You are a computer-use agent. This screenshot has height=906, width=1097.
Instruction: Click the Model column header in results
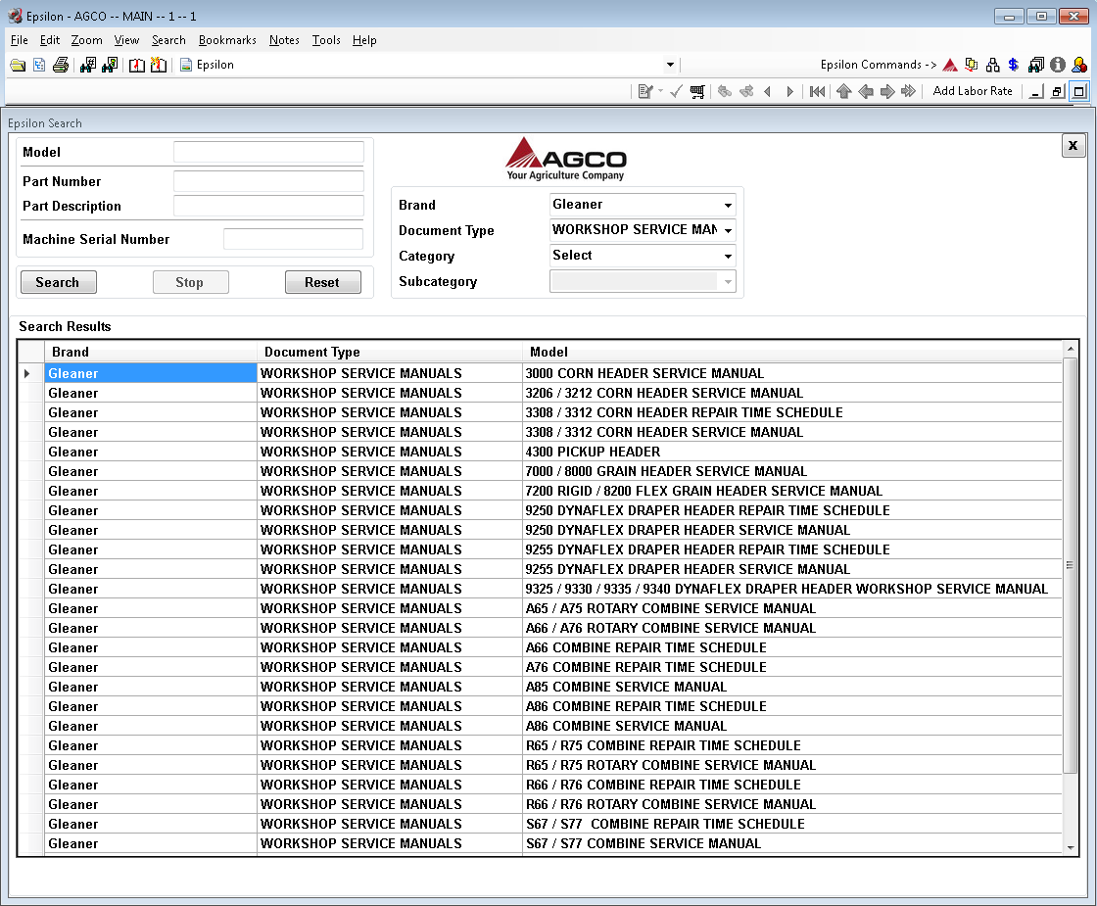792,352
